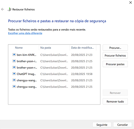Click the back arrow icon

click(x=2, y=9)
